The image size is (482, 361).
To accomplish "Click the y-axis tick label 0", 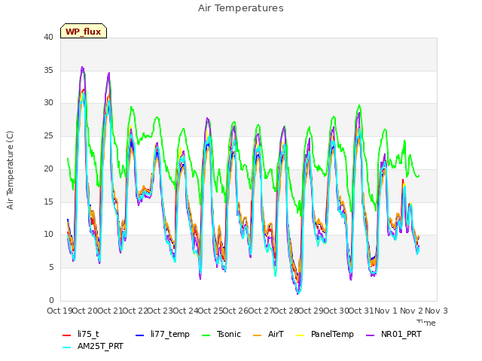I will pyautogui.click(x=51, y=300).
